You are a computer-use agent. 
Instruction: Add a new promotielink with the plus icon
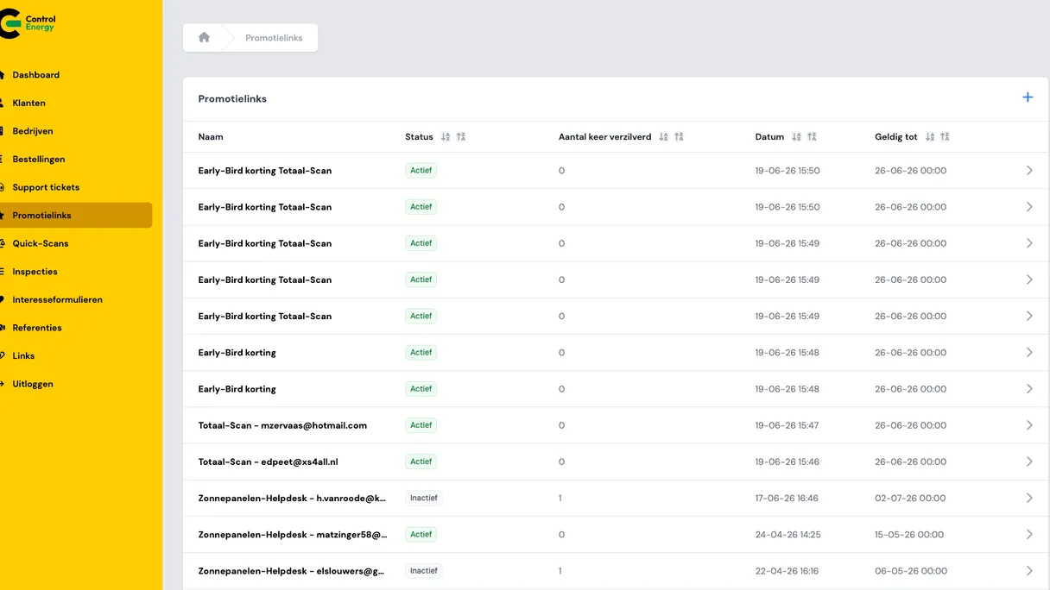coord(1028,97)
